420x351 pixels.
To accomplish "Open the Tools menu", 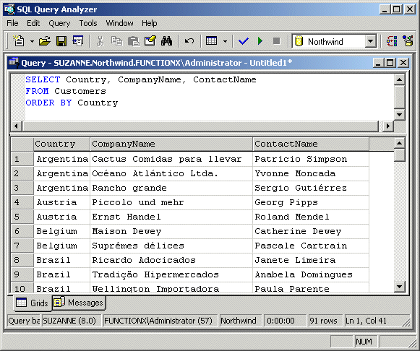I will point(88,23).
